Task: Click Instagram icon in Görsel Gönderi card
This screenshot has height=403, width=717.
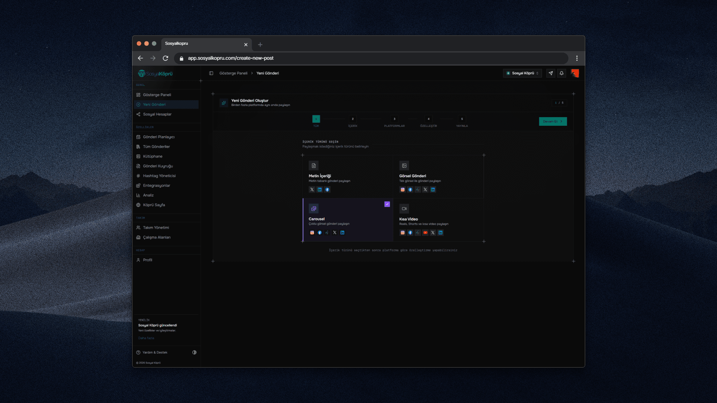Action: (x=403, y=190)
